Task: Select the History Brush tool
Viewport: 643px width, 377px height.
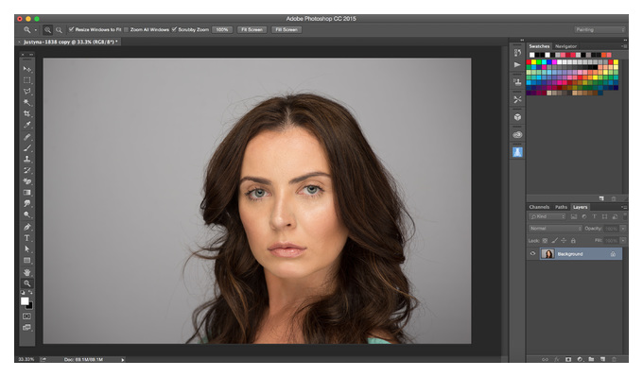Action: click(x=27, y=170)
